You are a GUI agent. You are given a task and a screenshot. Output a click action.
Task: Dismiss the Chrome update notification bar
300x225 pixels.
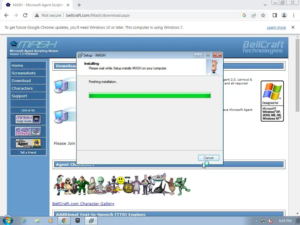293,27
